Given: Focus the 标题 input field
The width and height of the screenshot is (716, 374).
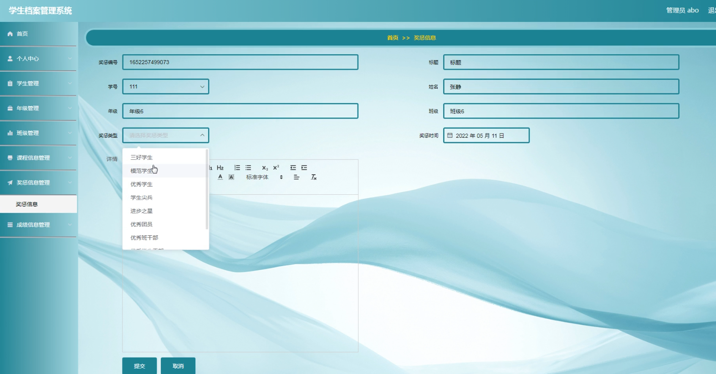Looking at the screenshot, I should pos(561,62).
